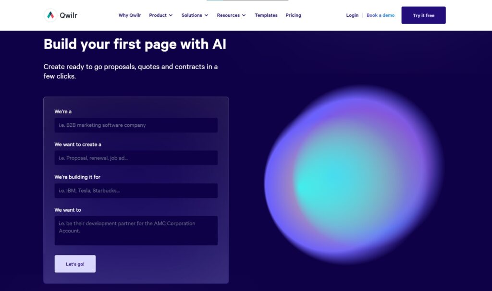Select the We want to text area
The height and width of the screenshot is (291, 492).
pos(136,230)
